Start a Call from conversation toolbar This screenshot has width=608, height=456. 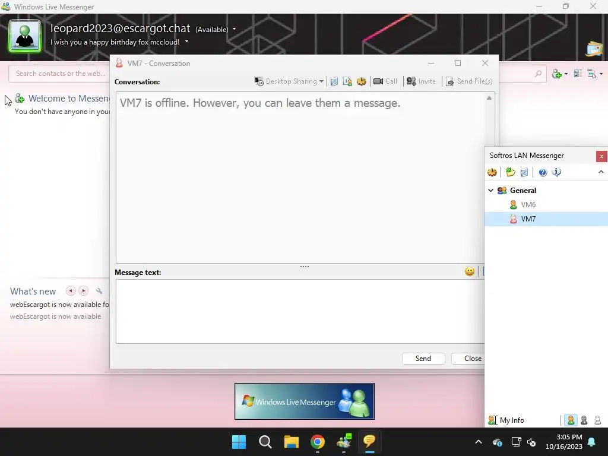click(x=385, y=81)
